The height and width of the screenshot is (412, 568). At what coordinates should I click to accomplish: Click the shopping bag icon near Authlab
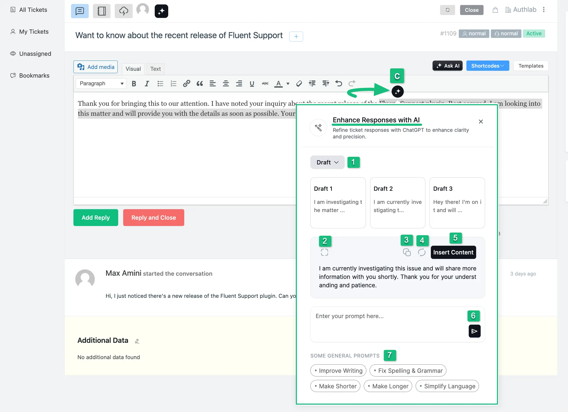(x=495, y=10)
